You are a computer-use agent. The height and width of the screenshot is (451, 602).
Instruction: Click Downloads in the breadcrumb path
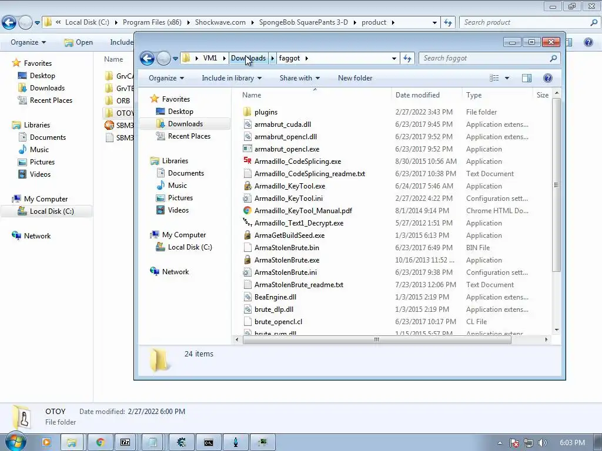click(x=249, y=58)
